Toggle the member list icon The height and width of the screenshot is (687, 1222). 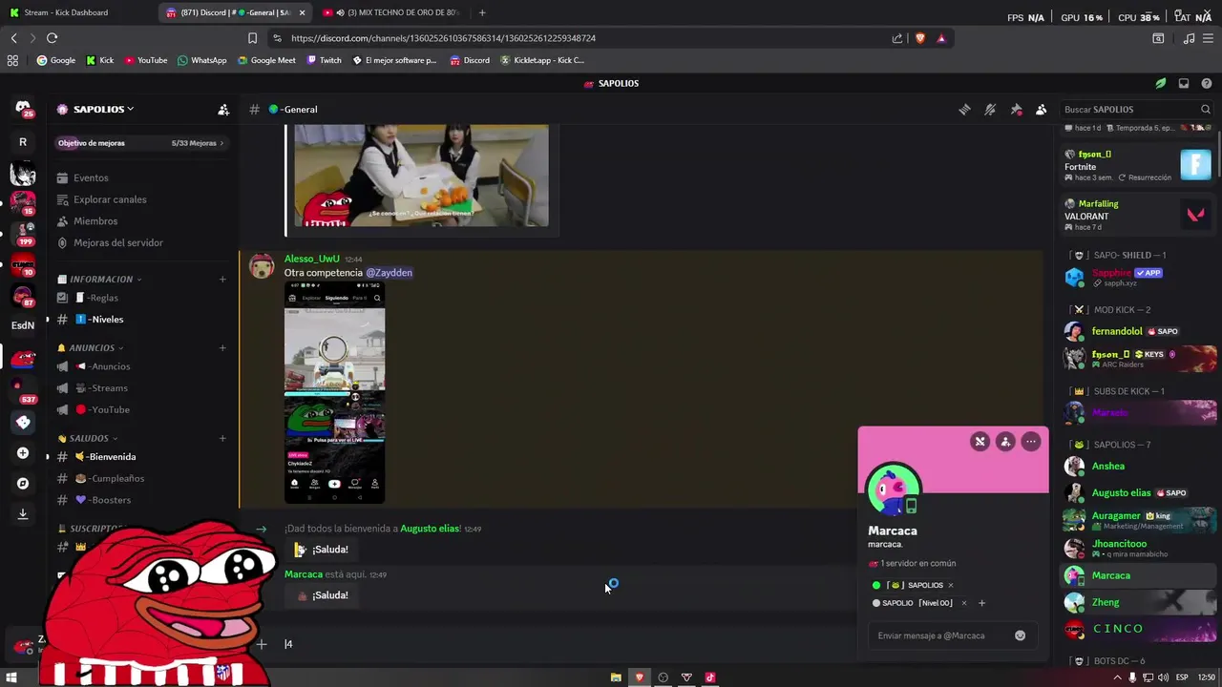point(1042,110)
